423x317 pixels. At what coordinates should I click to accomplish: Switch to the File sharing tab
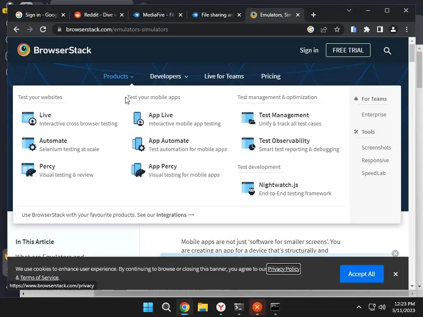217,15
